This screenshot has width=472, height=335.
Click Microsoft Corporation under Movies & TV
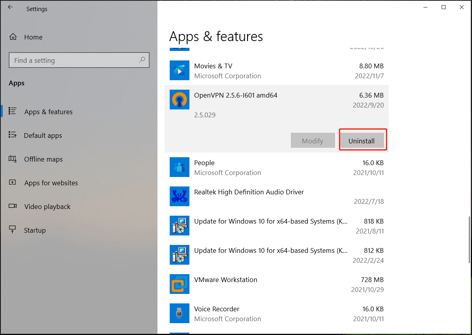tap(228, 76)
